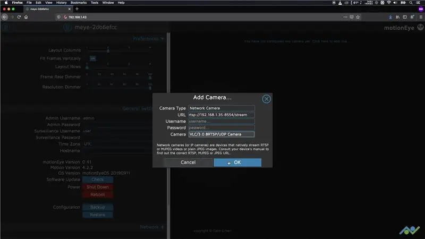Click the Wi-Fi status icon
The width and height of the screenshot is (425, 239).
tap(389, 3)
